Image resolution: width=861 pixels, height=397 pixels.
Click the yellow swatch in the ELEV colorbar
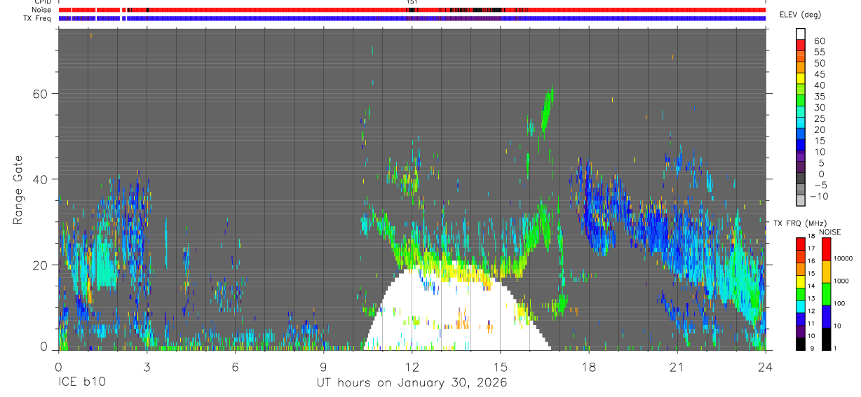[801, 79]
